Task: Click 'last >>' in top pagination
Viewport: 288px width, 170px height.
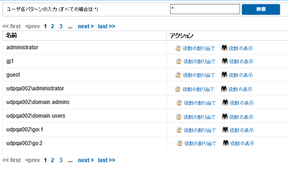Action: pos(107,26)
